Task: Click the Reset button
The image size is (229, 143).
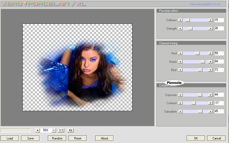Action: click(x=78, y=138)
